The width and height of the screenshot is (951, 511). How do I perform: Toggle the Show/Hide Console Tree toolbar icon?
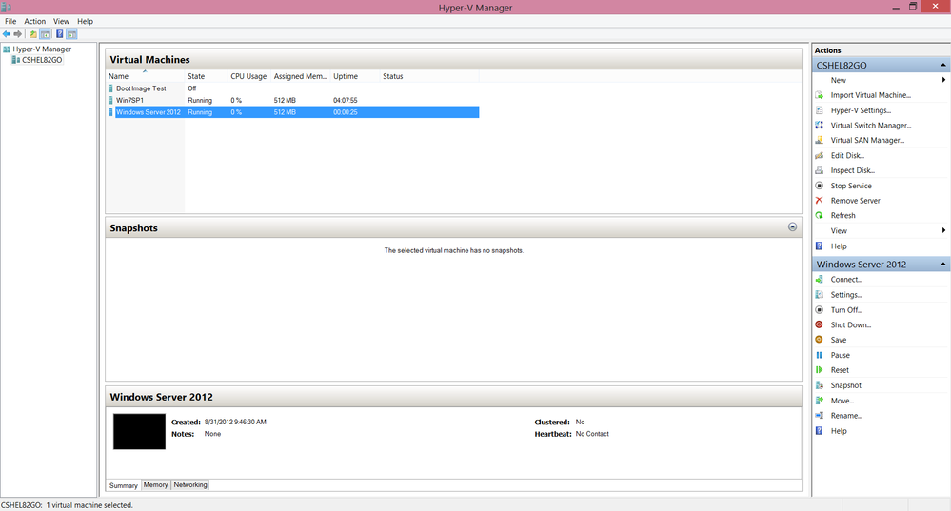click(45, 34)
